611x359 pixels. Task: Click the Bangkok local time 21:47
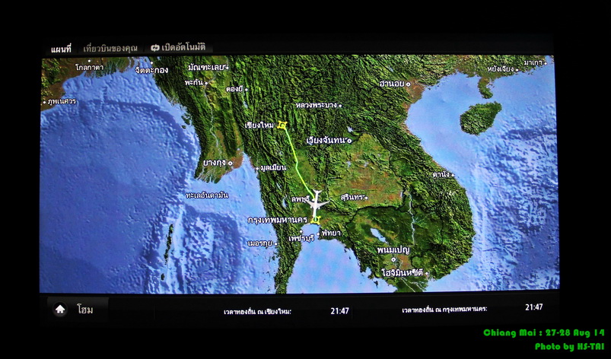pos(533,308)
